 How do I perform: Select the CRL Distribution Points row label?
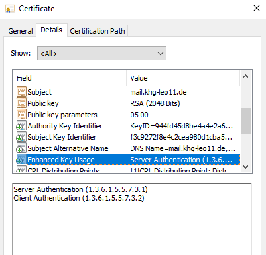point(63,170)
